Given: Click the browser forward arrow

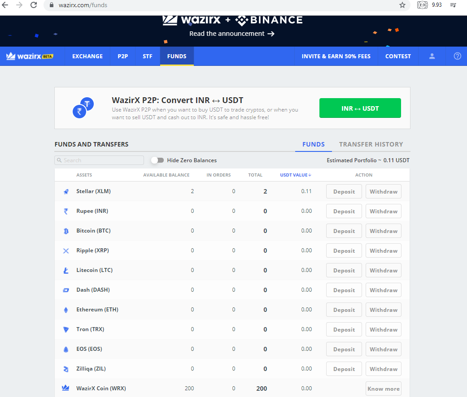Looking at the screenshot, I should coord(19,5).
